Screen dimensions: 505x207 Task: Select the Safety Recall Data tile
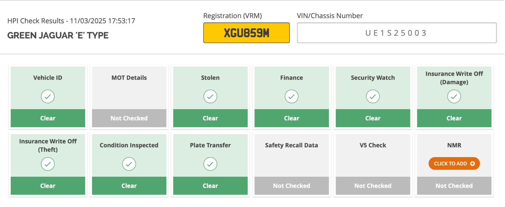[x=292, y=164]
